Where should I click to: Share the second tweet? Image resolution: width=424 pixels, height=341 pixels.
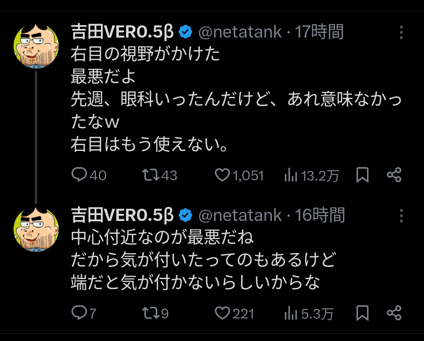(394, 313)
